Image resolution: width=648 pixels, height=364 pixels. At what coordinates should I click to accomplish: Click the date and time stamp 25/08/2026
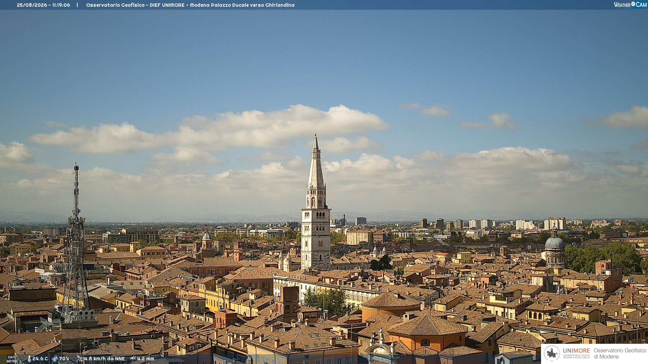click(44, 5)
